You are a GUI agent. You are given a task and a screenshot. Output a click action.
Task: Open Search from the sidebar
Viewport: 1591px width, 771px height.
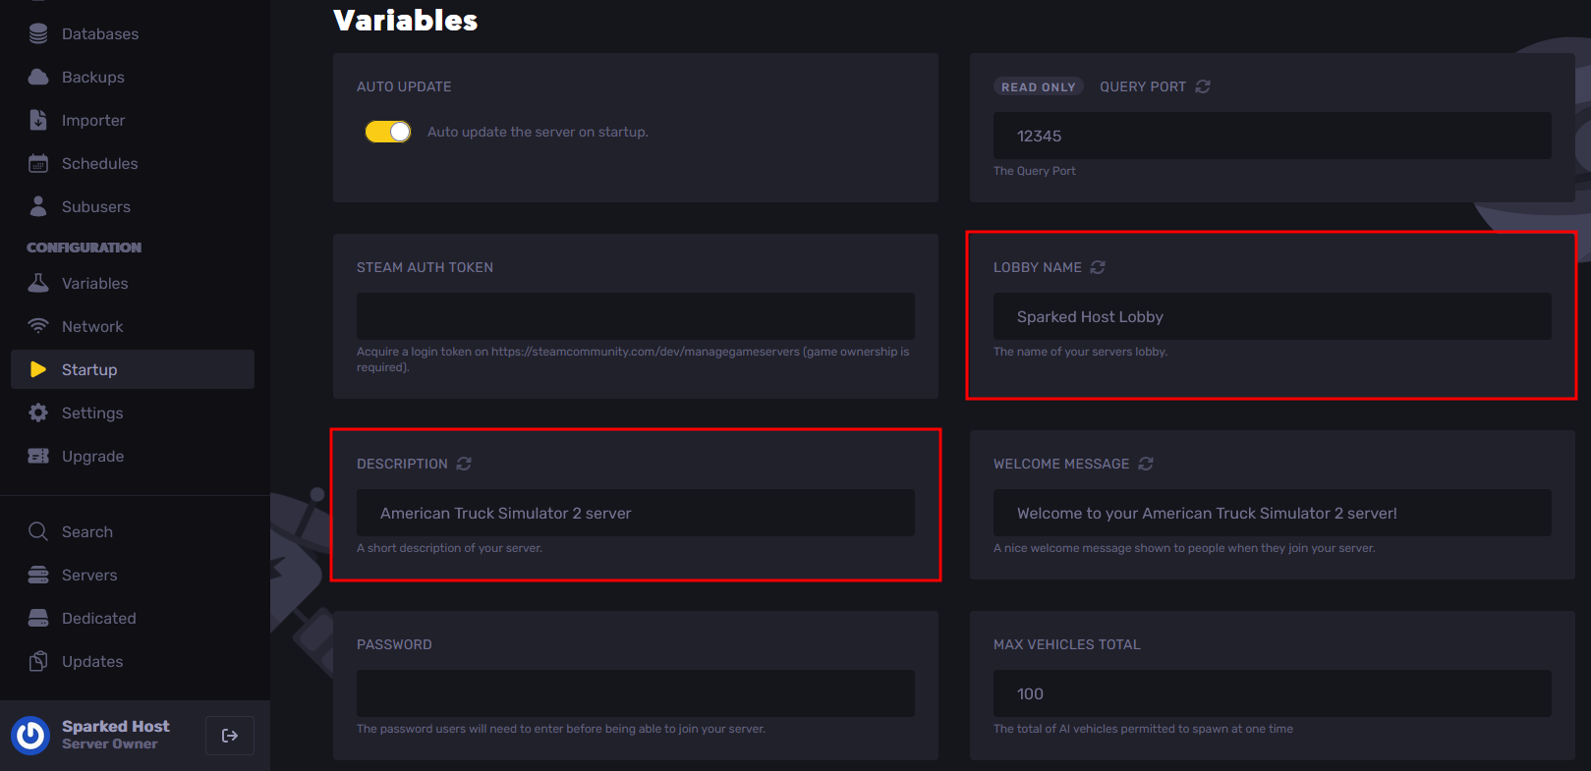pos(86,531)
